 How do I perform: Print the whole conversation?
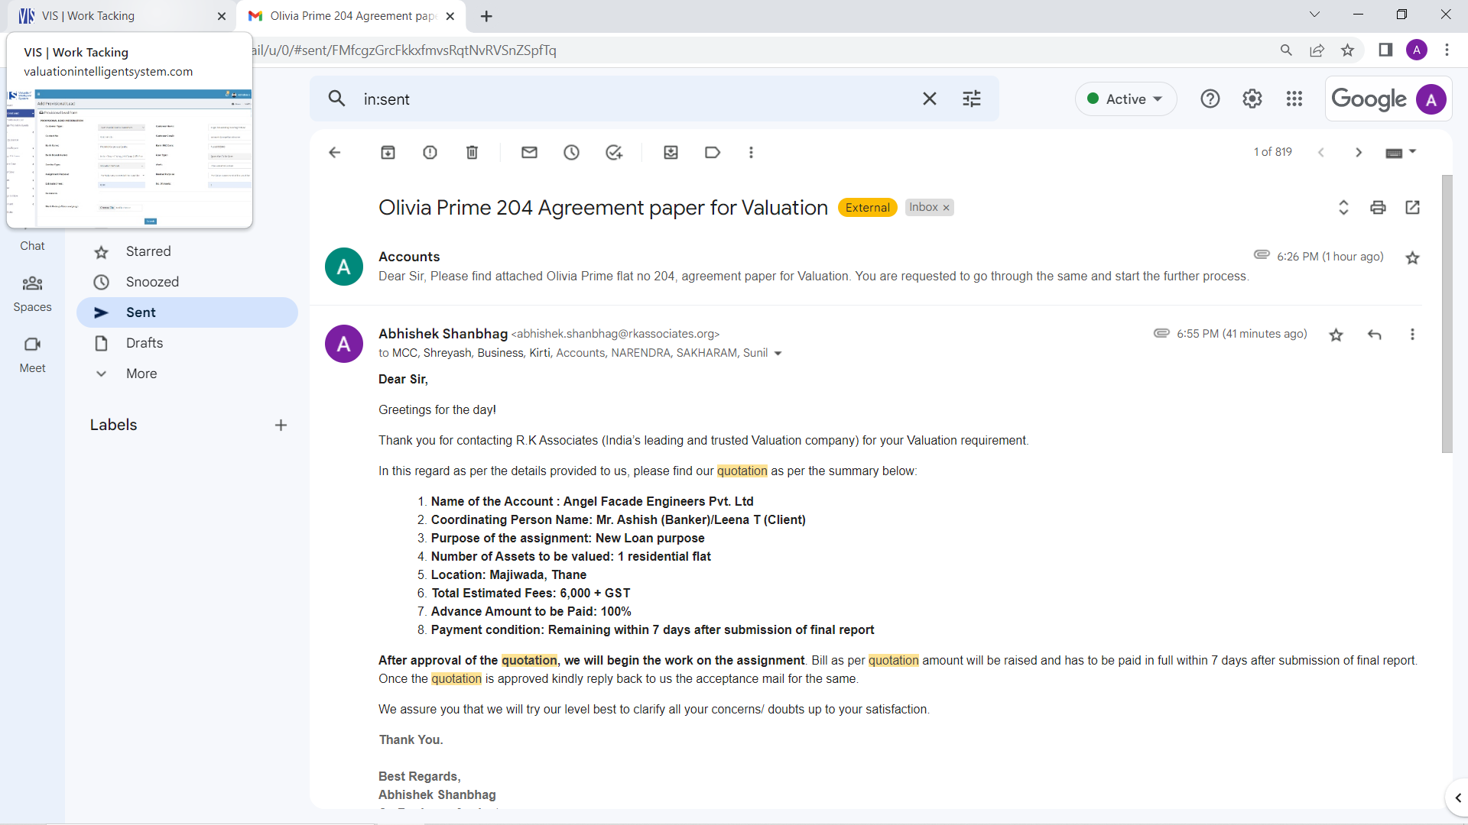(1378, 207)
